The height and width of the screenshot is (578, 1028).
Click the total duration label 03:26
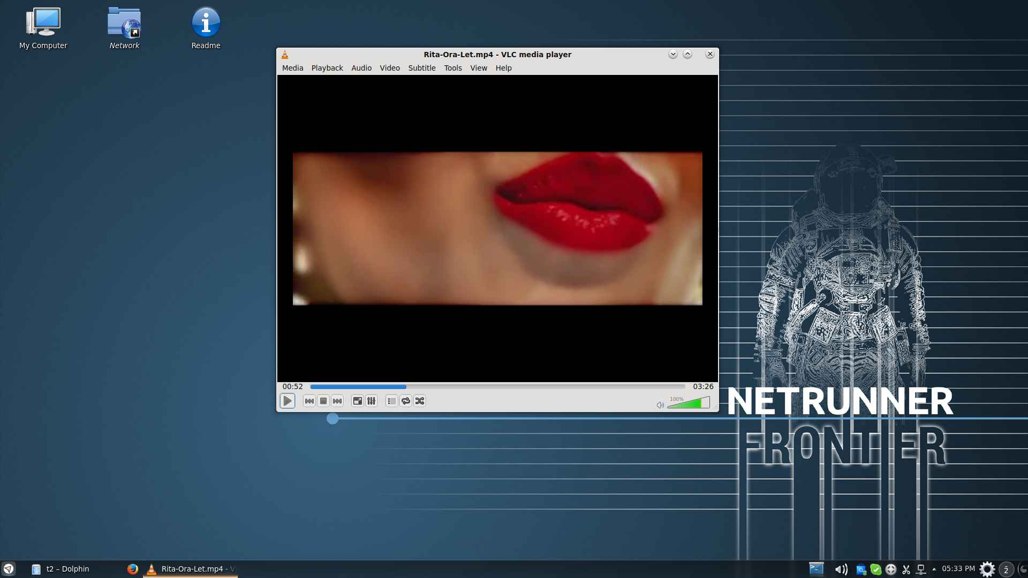[x=703, y=386]
